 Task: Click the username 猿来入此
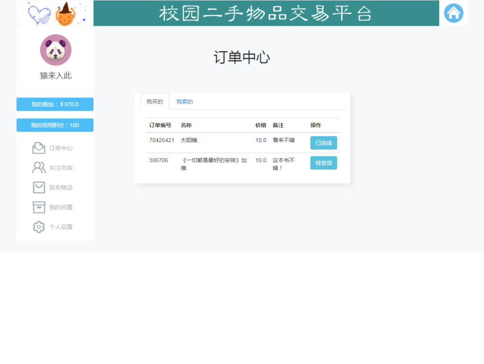tap(55, 75)
